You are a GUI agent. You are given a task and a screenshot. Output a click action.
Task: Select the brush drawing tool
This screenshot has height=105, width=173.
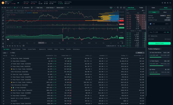coord(3,27)
